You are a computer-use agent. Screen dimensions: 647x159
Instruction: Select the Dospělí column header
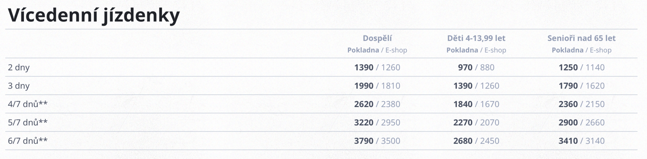[377, 38]
